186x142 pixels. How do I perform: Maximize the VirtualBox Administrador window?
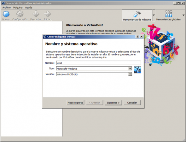tap(178, 3)
